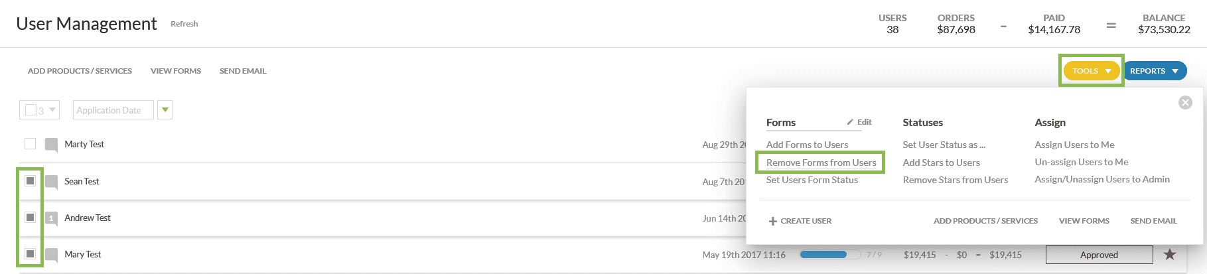Viewport: 1207px width, 274px height.
Task: Click the star icon on Mary Test's row
Action: pyautogui.click(x=1170, y=255)
